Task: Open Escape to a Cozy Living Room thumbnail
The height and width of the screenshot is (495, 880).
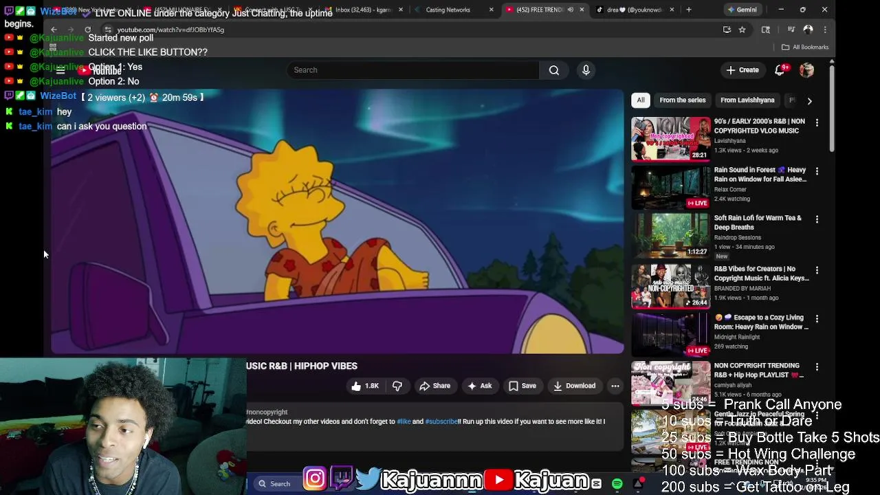Action: click(x=671, y=335)
